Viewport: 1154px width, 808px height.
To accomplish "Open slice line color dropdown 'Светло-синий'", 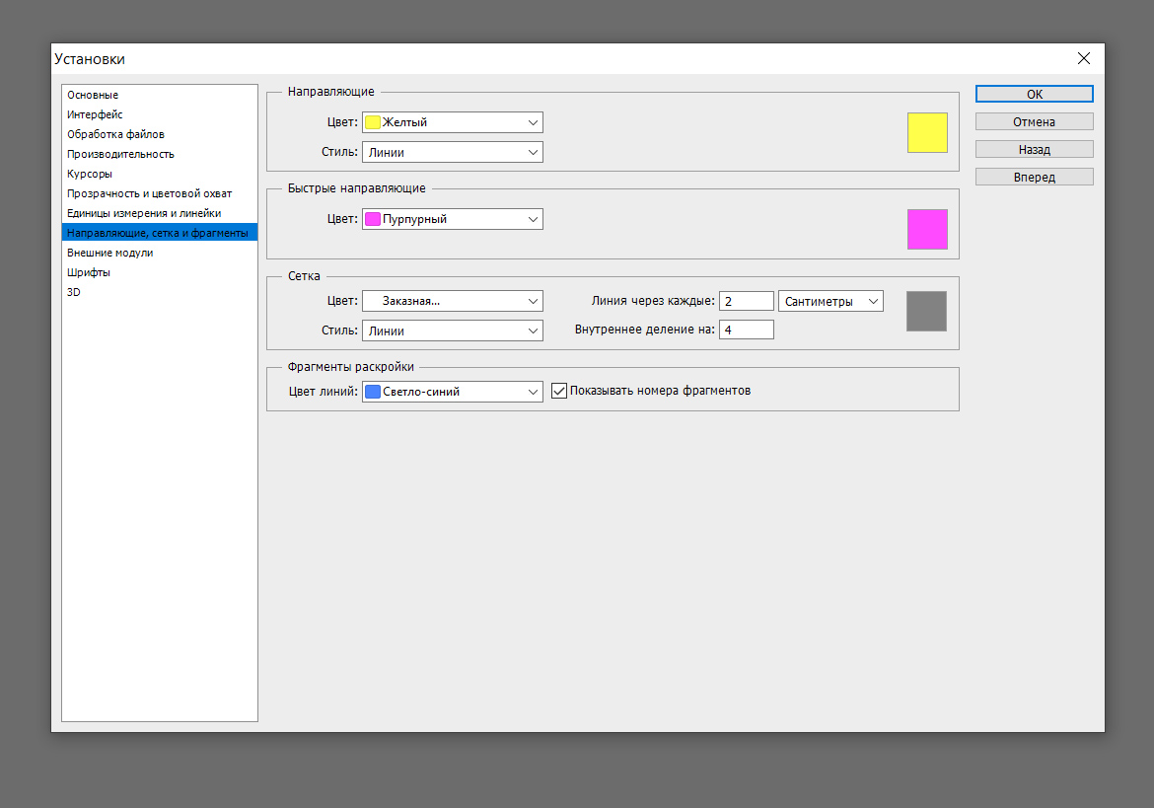I will pos(453,392).
